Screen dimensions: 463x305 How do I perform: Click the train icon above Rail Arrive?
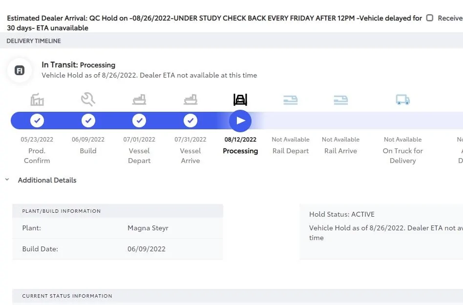341,100
